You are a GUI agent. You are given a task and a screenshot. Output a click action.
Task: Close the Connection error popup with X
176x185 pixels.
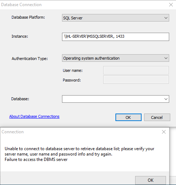(x=164, y=132)
